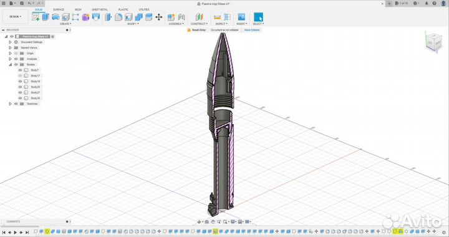Select the Shell tool
Screen dimensions: 449x237
[x=128, y=17]
